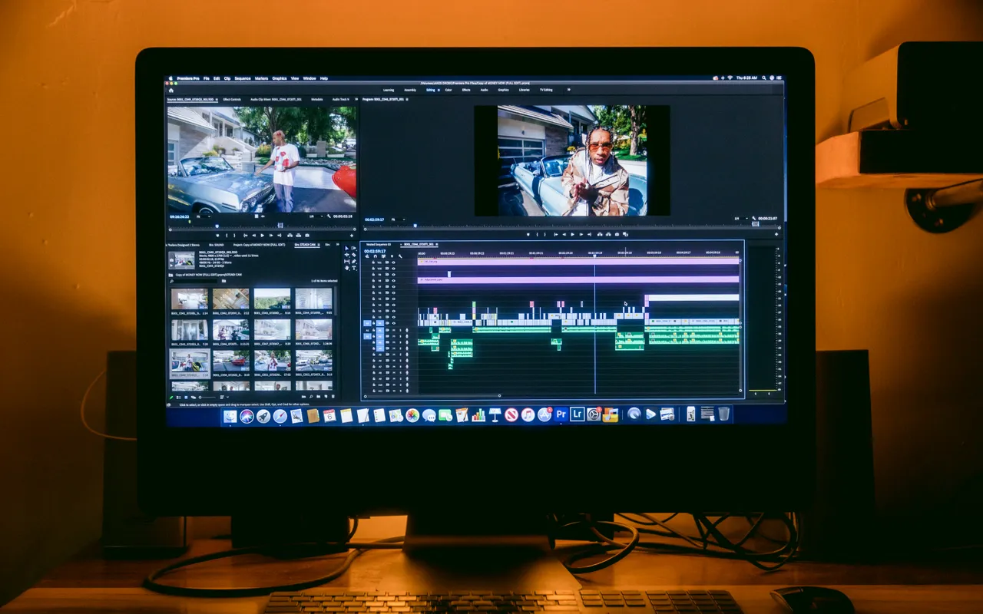The image size is (983, 614).
Task: Open the Source monitor button editor plus
Action: [352, 236]
